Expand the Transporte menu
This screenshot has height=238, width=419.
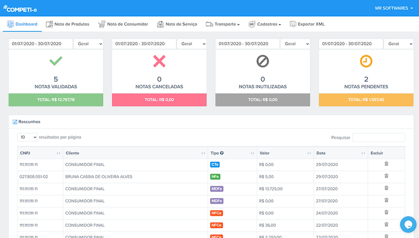(222, 24)
